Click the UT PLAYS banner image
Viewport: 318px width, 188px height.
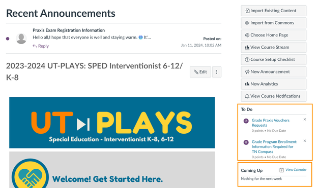tap(112, 123)
